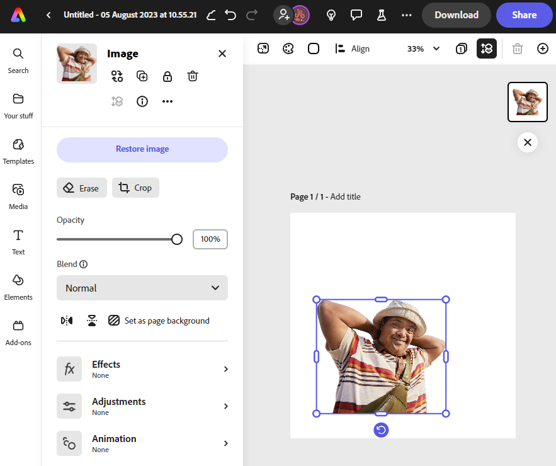
Task: Open comments with the speech bubble icon
Action: (356, 15)
